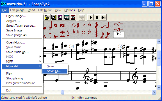Choose Play from the File menu
The image size is (162, 101).
(x=22, y=74)
